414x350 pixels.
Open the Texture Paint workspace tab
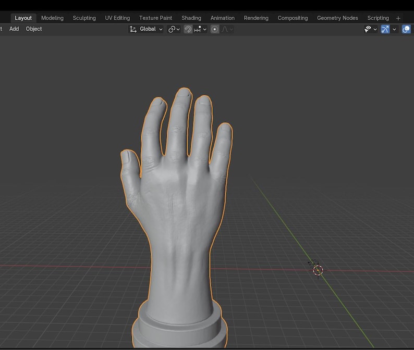point(155,18)
